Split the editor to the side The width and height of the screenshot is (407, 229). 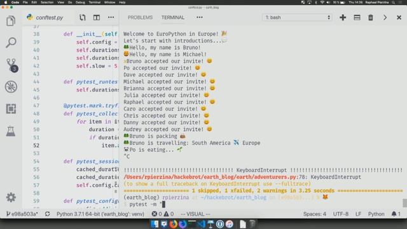97,17
